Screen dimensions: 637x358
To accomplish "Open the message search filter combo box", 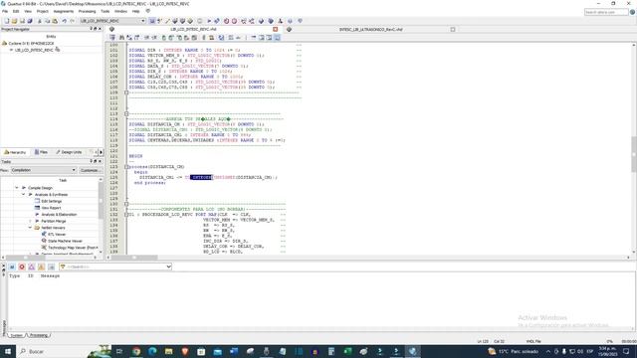I will coord(115,267).
